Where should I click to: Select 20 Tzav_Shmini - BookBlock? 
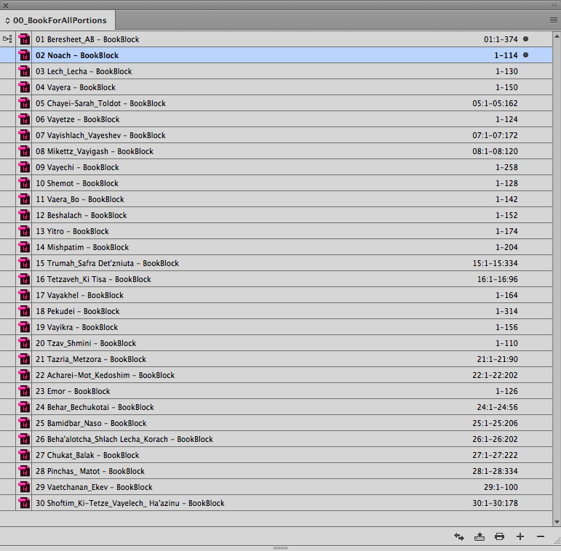[x=276, y=343]
